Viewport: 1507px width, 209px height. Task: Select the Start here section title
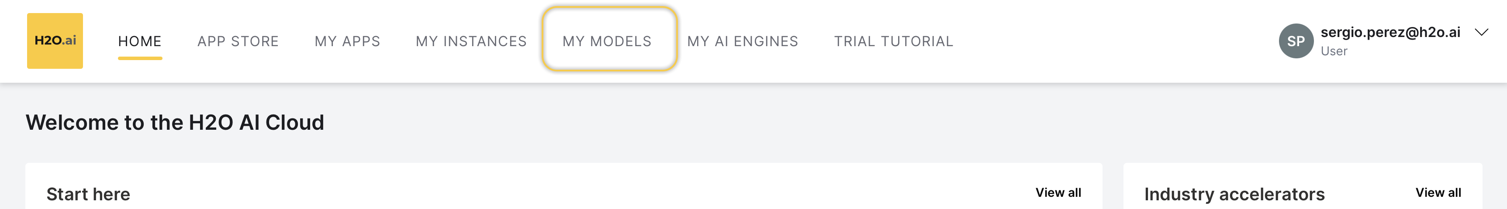click(88, 194)
